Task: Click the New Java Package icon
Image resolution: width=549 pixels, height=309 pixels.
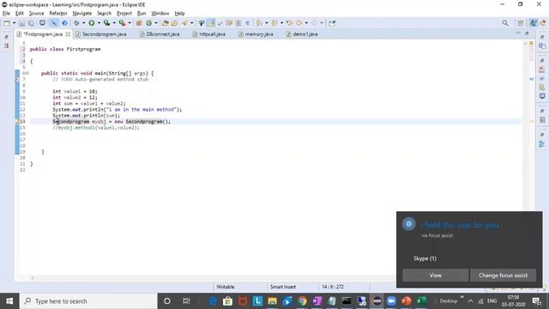Action: (x=139, y=23)
